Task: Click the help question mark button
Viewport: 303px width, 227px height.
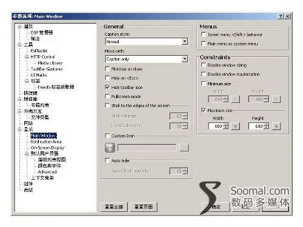Action: pyautogui.click(x=281, y=16)
